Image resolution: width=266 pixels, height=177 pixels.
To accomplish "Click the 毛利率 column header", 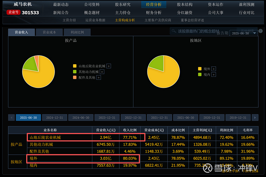I will point(248,130).
